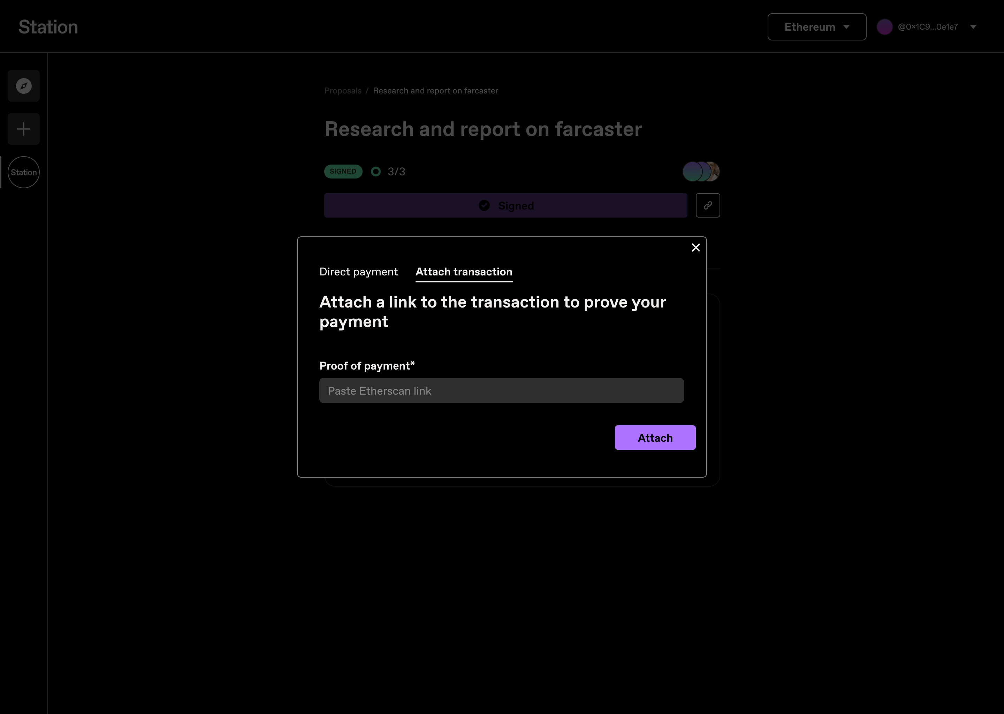Select the Station circle in sidebar
The image size is (1004, 714).
[24, 172]
